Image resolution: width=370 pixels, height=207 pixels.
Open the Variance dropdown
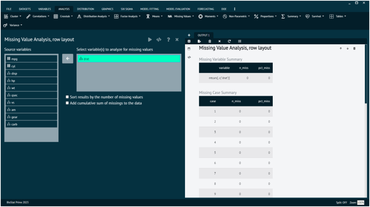click(x=13, y=25)
